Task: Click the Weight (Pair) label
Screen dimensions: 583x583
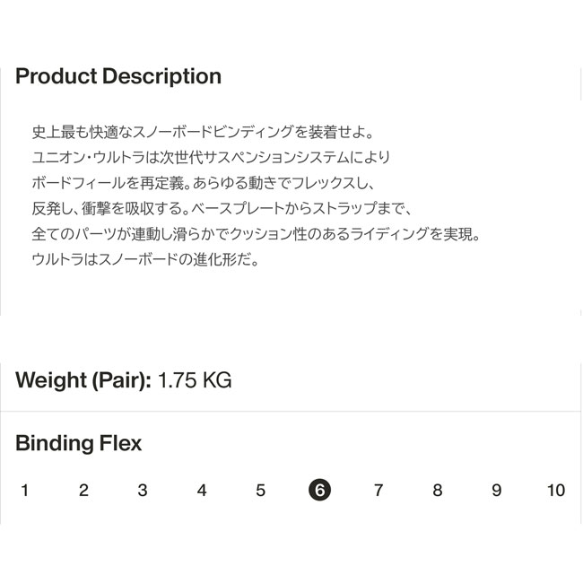Action: tap(83, 379)
